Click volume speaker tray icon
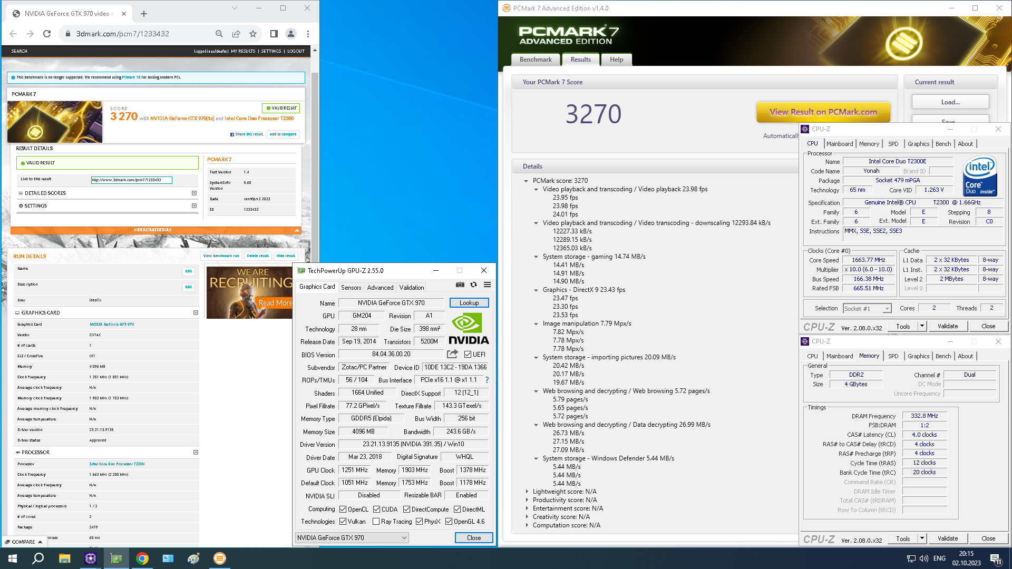Viewport: 1012px width, 569px height. [924, 558]
